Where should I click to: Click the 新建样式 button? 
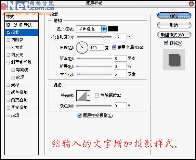coord(174,35)
